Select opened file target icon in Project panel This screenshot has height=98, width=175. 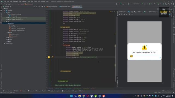34,7
